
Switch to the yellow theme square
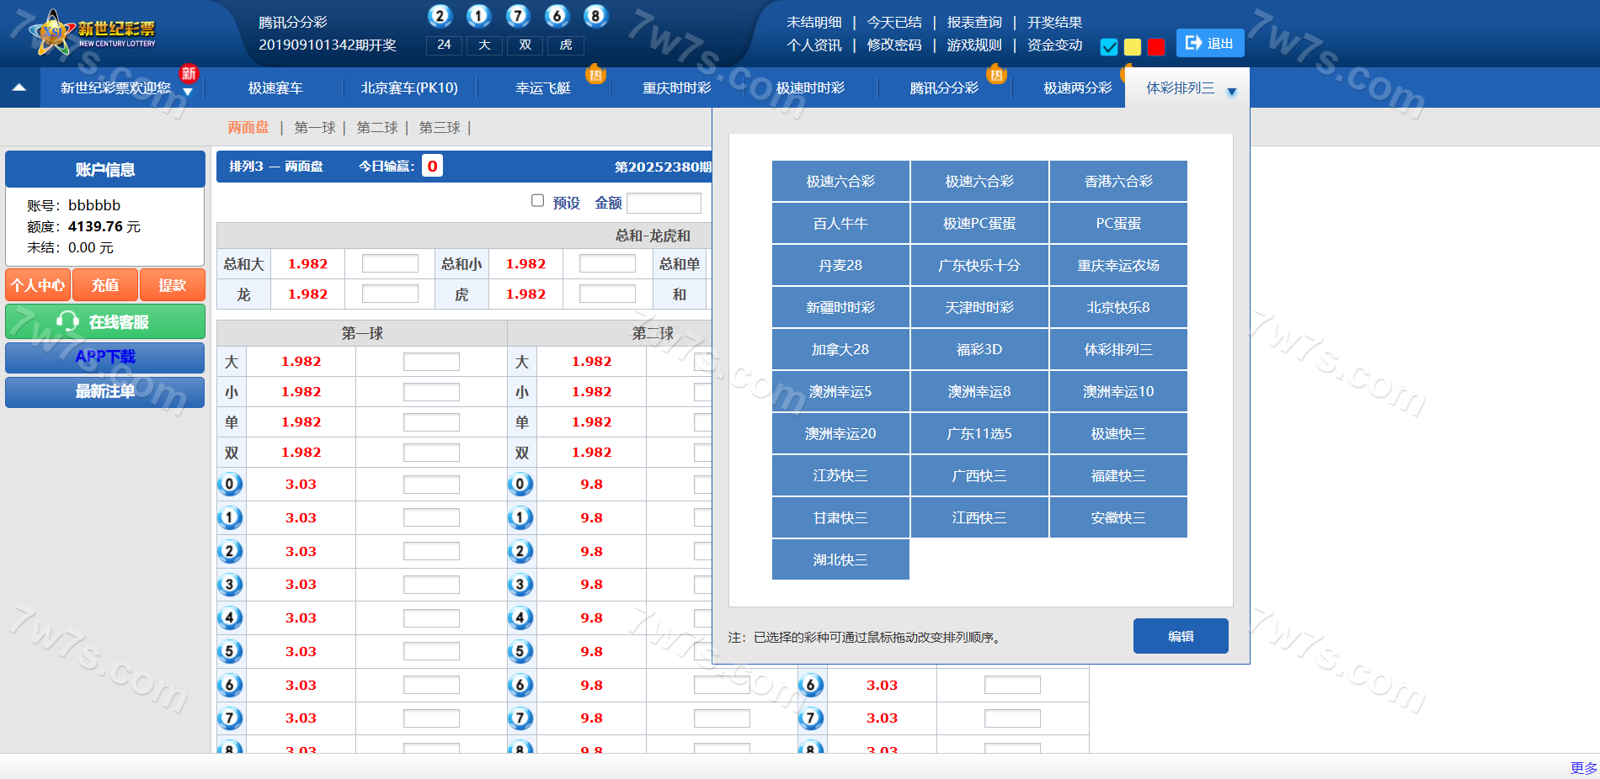[x=1133, y=47]
